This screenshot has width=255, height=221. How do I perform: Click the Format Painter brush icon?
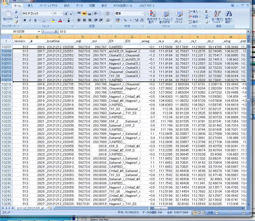click(16, 22)
